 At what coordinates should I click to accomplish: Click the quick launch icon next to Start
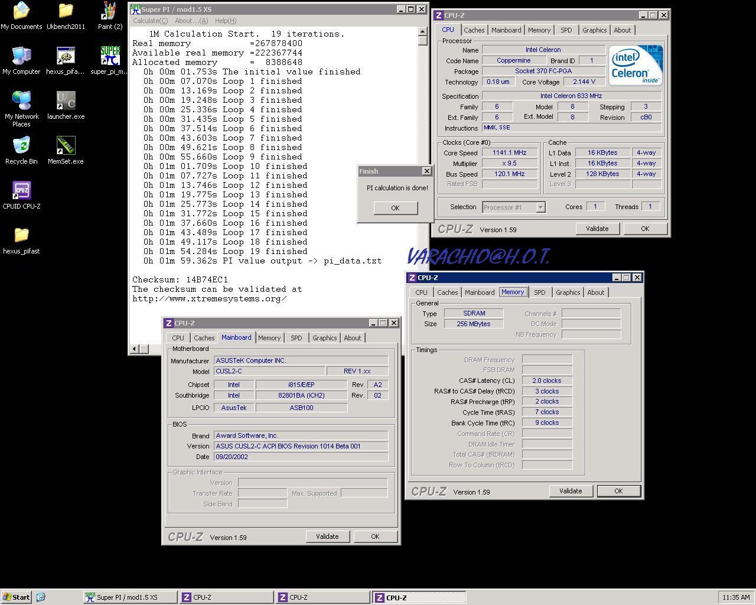click(41, 597)
